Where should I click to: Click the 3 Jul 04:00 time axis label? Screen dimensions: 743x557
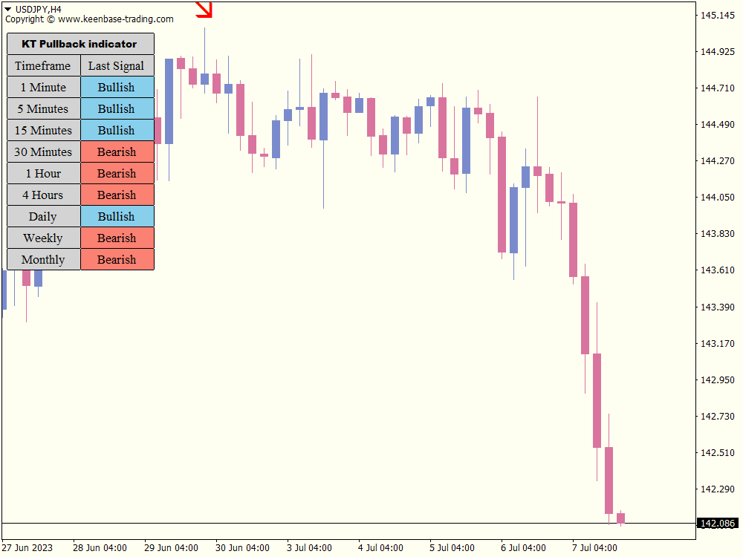309,547
